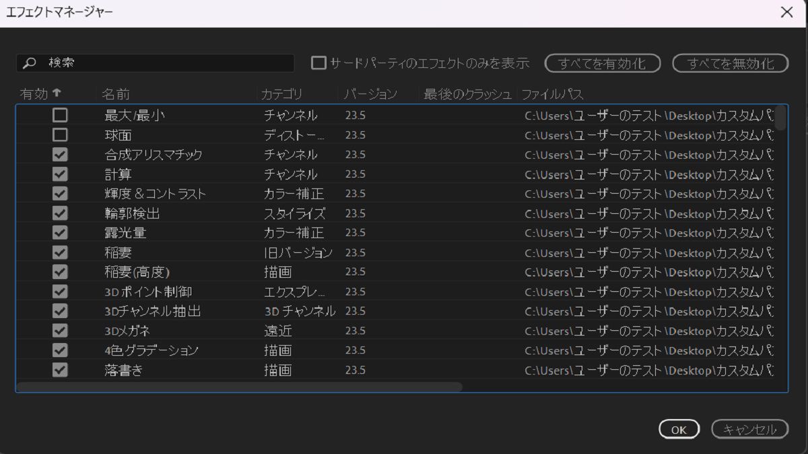The width and height of the screenshot is (808, 454).
Task: Click the すべてを有効化 button
Action: click(x=601, y=63)
